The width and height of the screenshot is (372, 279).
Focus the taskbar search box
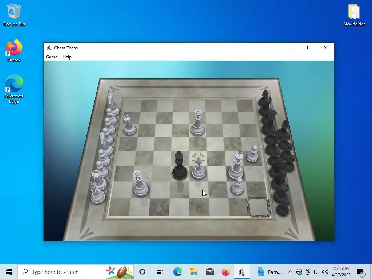point(76,272)
